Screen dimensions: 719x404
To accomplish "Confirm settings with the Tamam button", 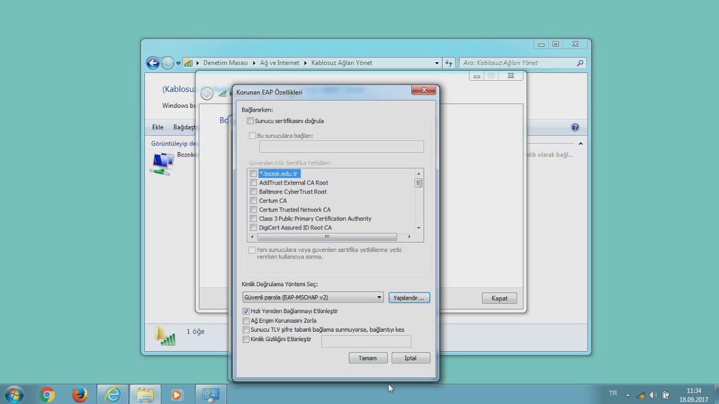I will point(368,357).
